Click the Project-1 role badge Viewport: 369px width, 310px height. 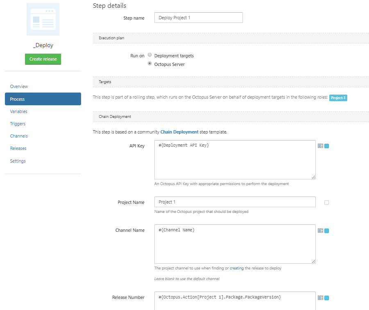[338, 98]
